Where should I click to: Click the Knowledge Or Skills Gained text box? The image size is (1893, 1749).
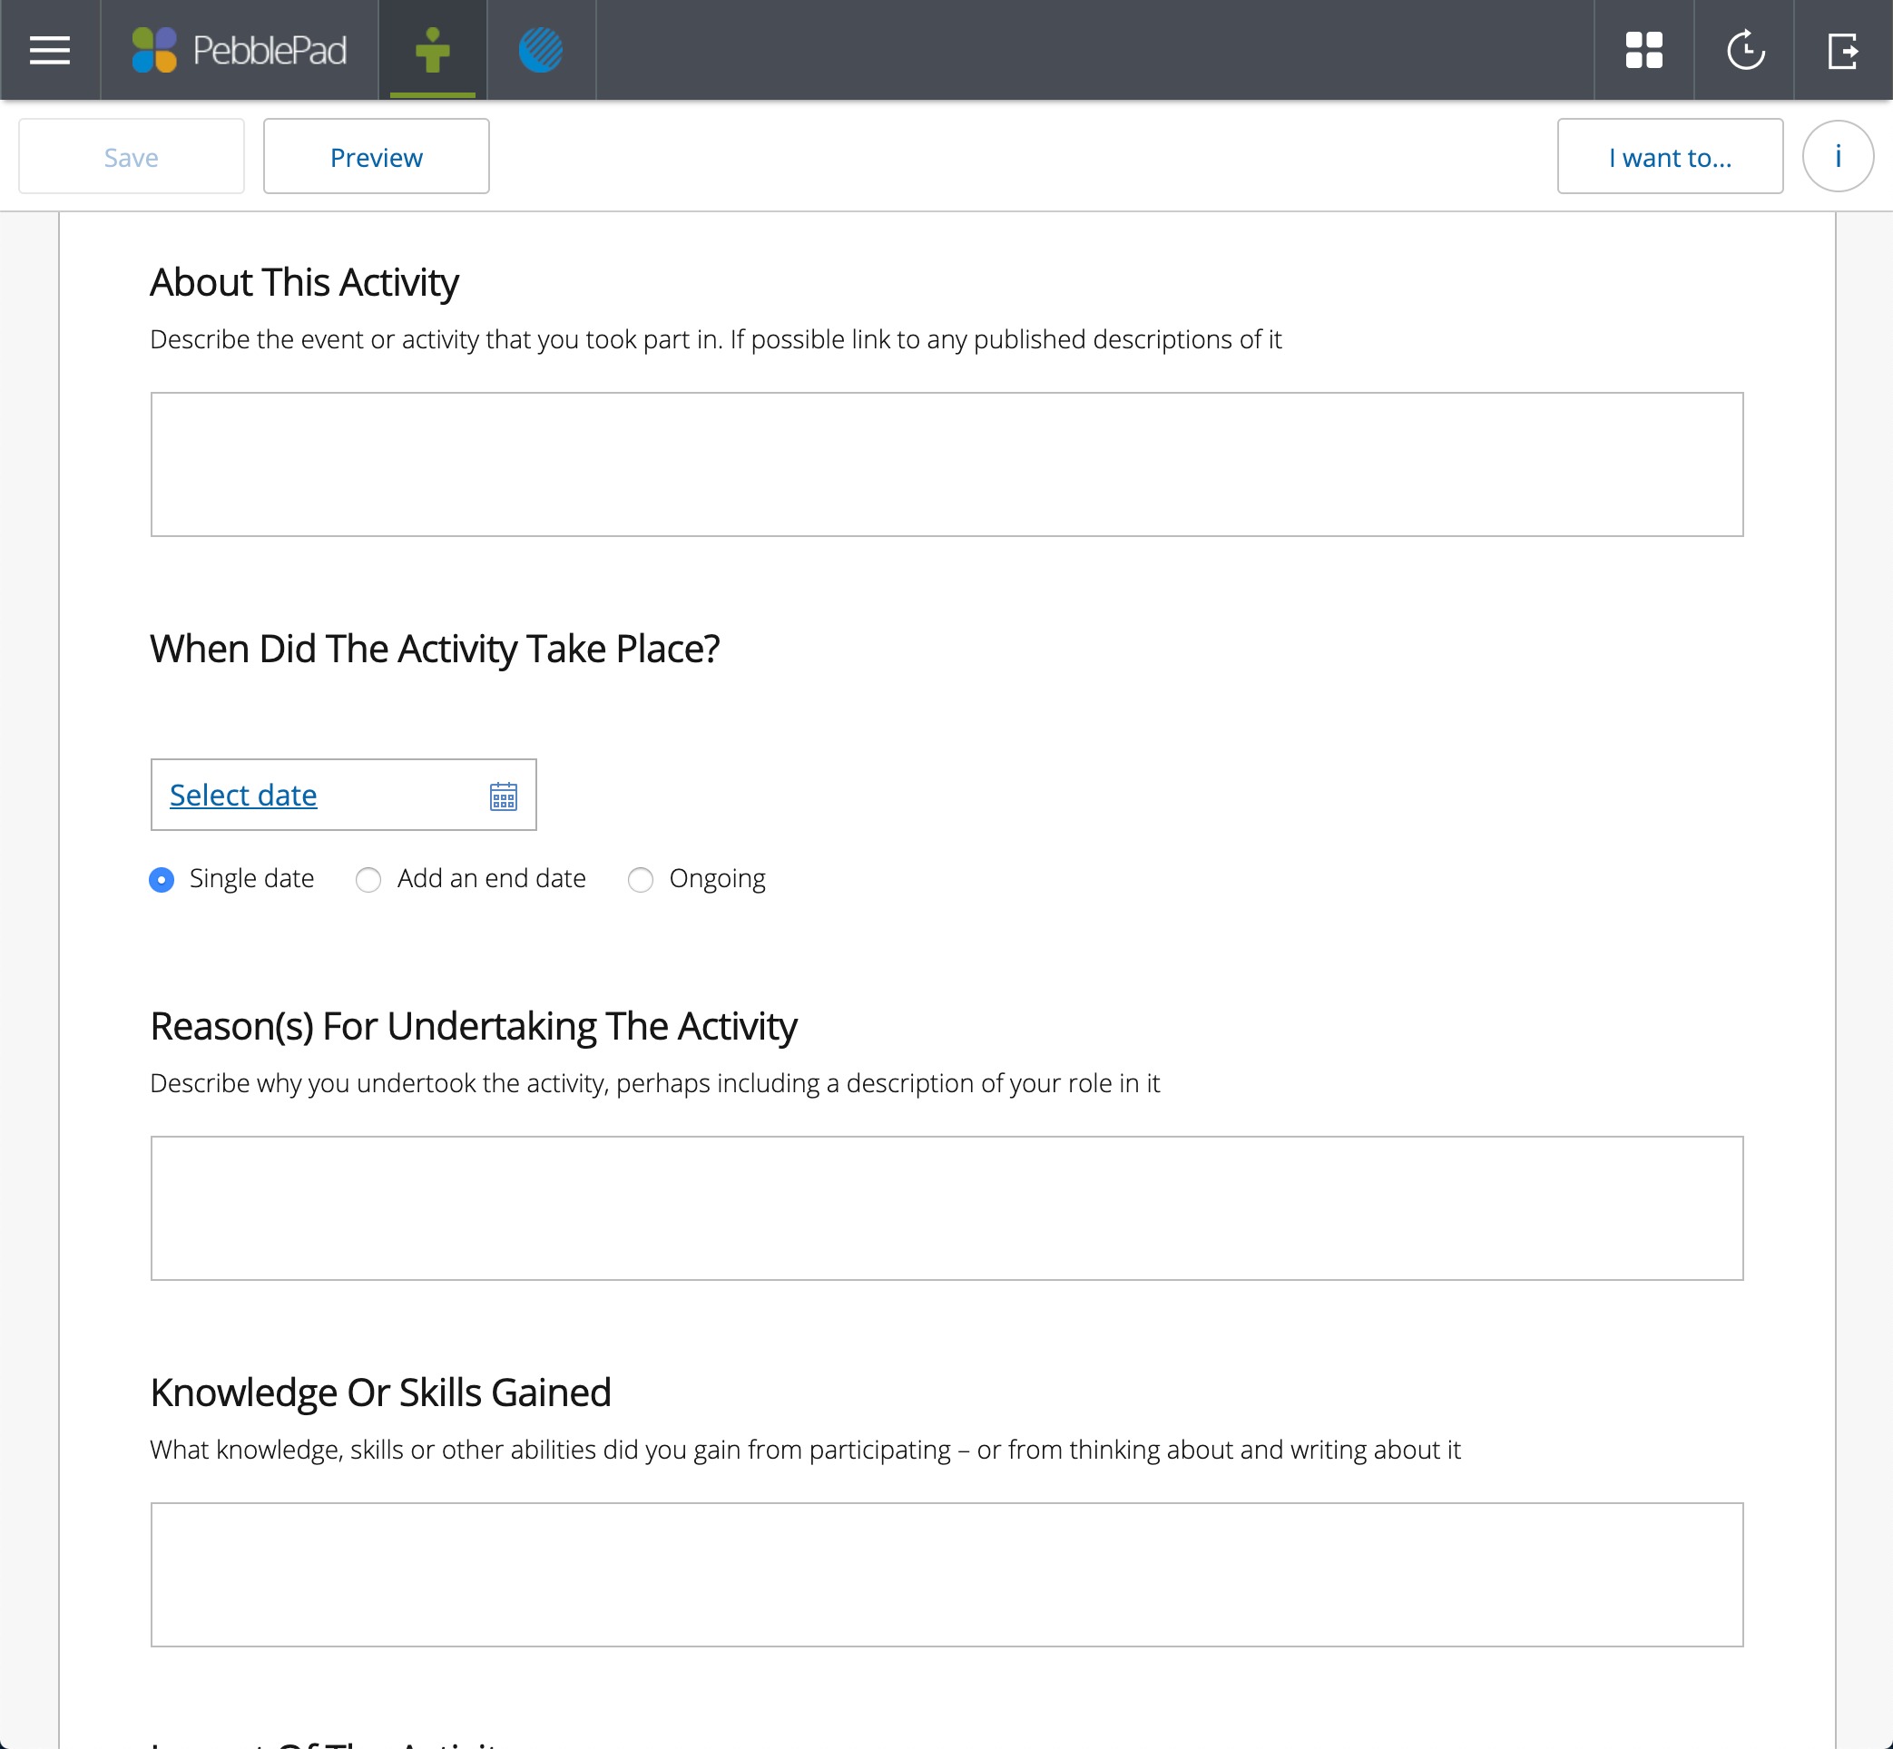coord(946,1574)
